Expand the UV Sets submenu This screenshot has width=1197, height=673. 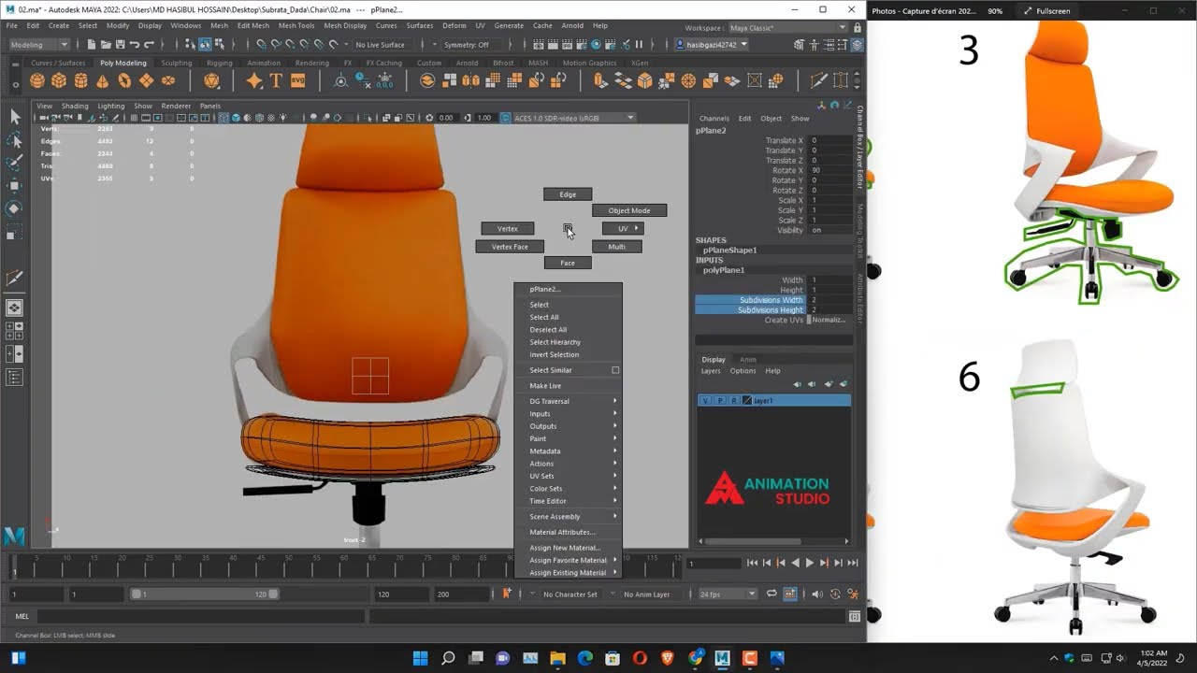568,476
